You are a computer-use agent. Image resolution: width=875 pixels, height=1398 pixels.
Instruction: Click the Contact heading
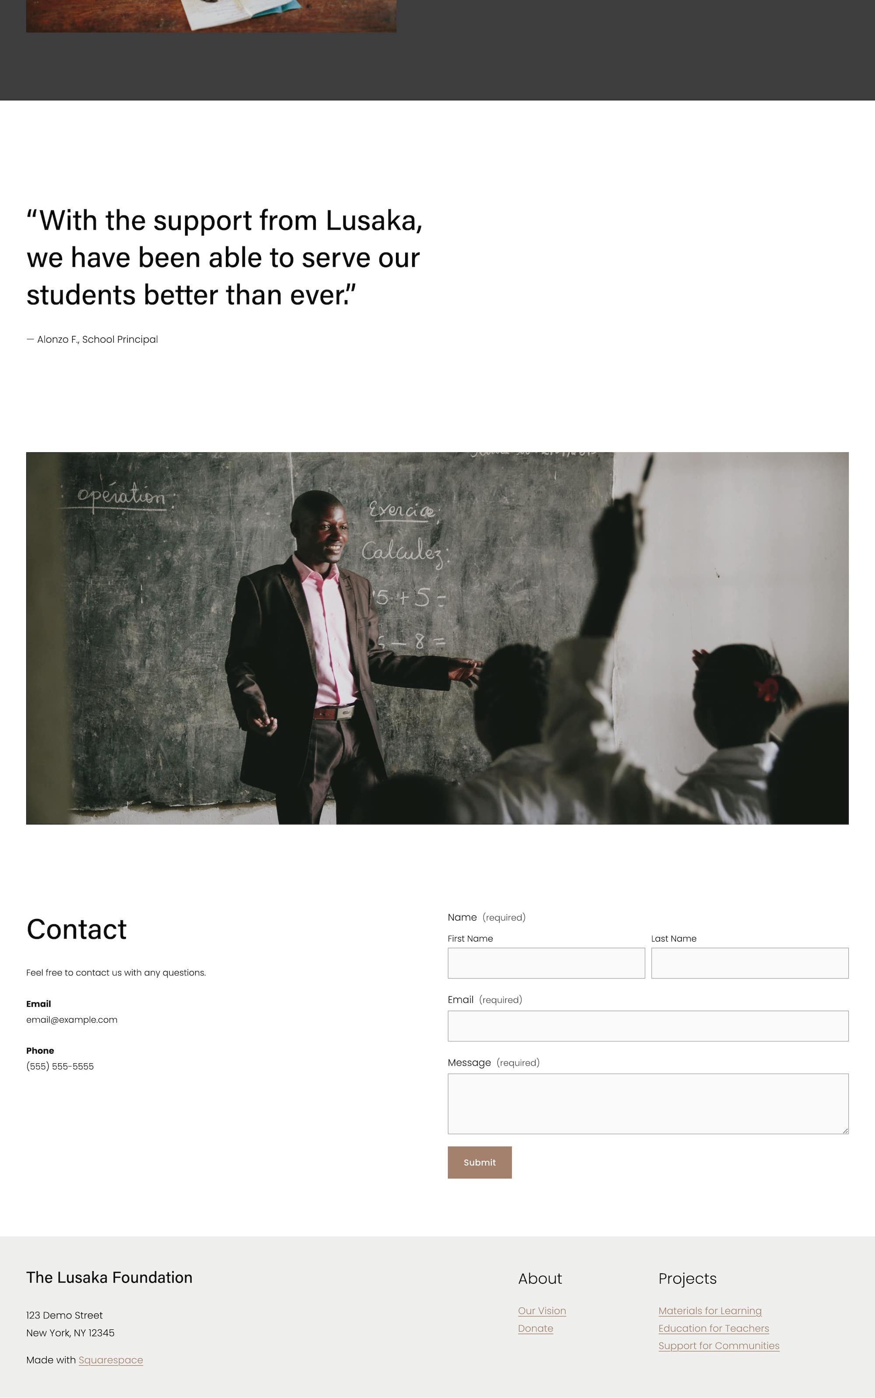pos(77,929)
